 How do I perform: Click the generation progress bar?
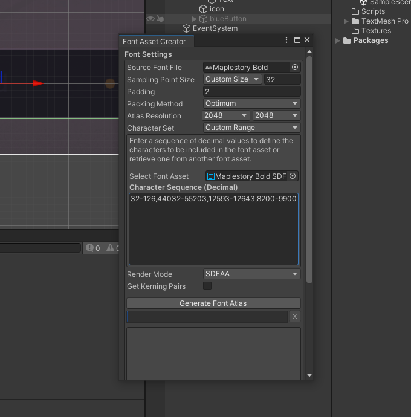207,317
